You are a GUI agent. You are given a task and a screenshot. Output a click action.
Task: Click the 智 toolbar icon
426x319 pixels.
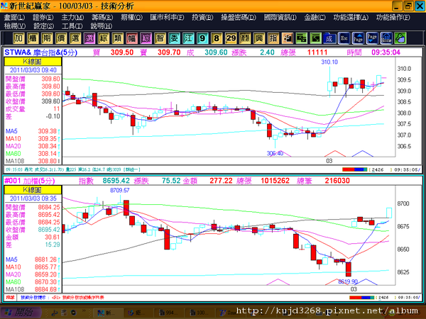click(160, 38)
